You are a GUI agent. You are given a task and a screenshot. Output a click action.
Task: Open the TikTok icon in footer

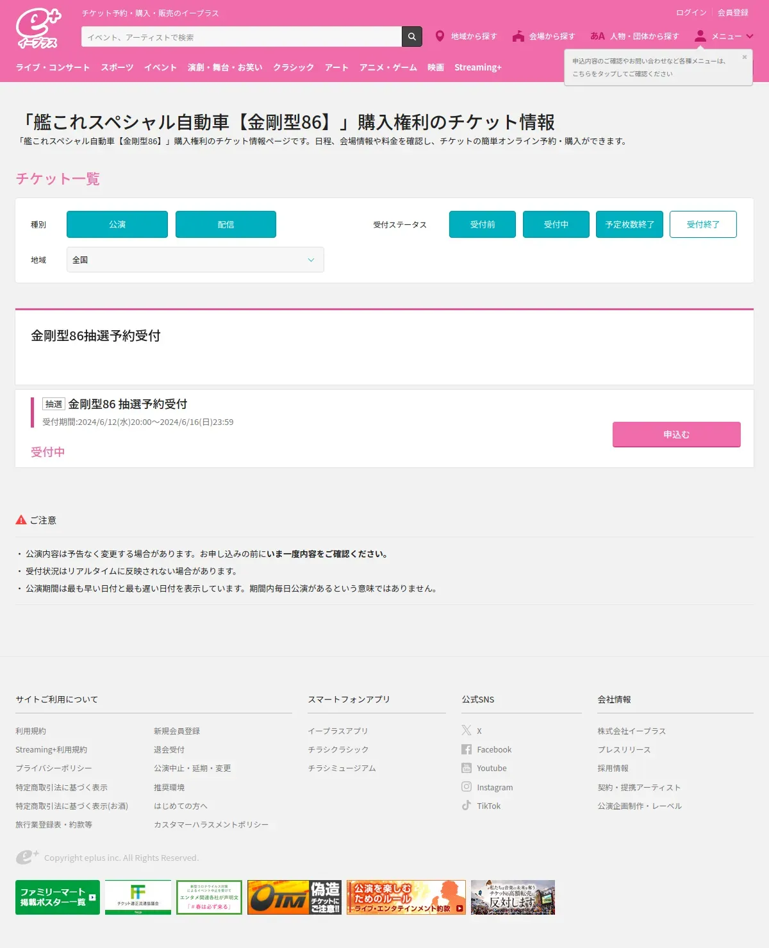(x=467, y=805)
